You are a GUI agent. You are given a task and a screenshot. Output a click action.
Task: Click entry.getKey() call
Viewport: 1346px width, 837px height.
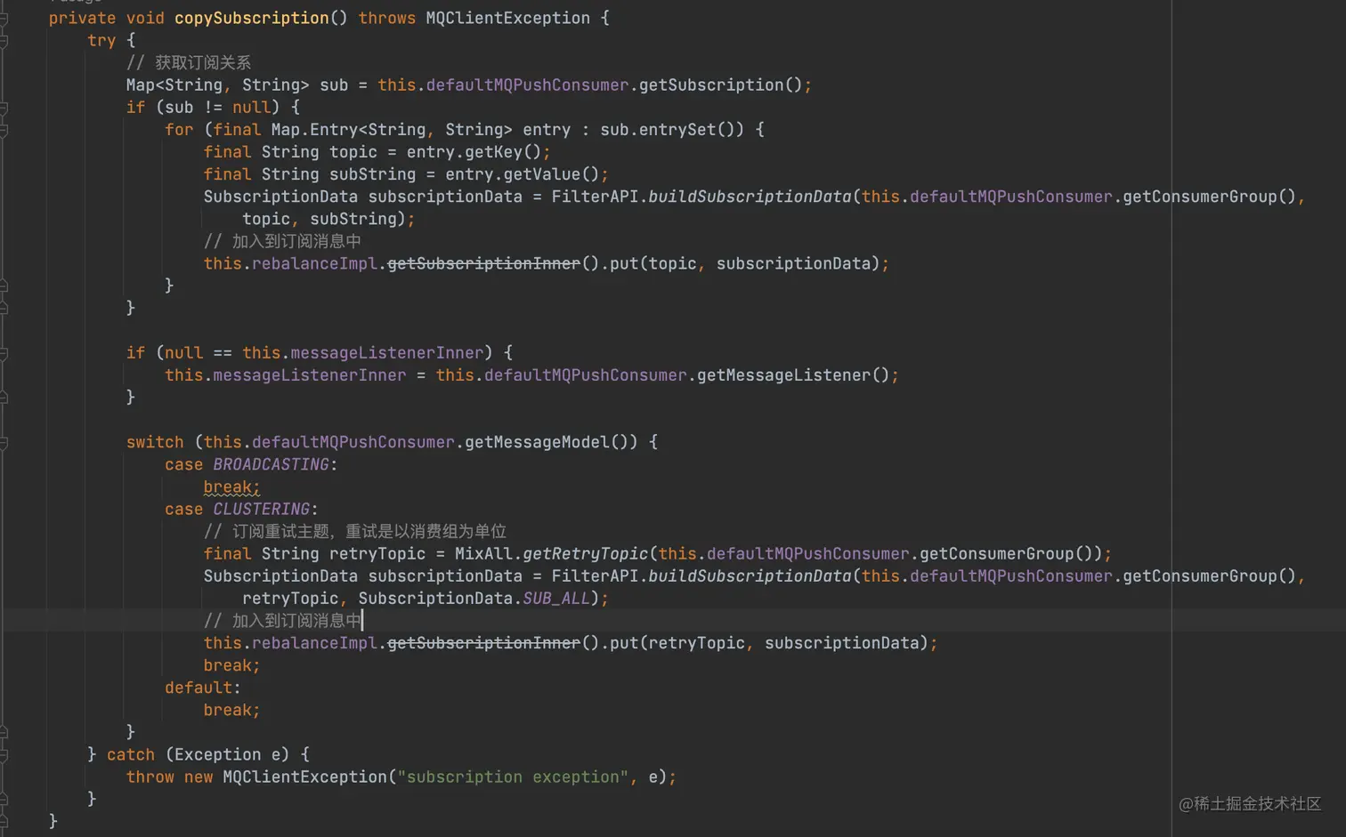[474, 152]
